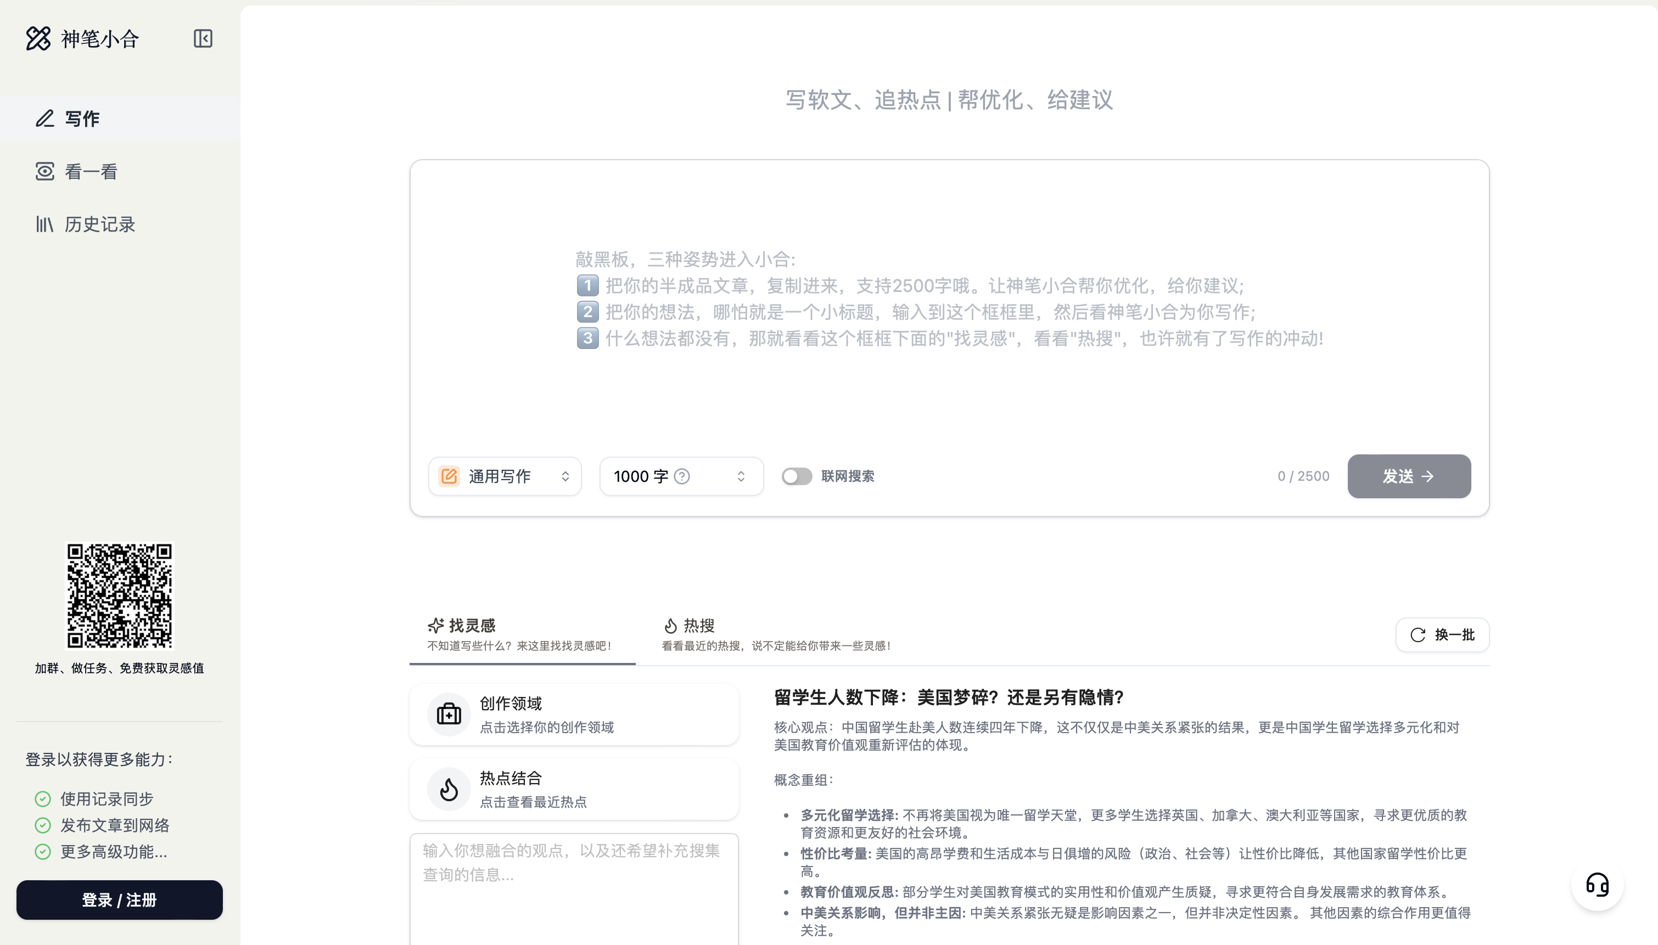Viewport: 1658px width, 945px height.
Task: Click the check icon beside 发布文章到网络
Action: [43, 825]
